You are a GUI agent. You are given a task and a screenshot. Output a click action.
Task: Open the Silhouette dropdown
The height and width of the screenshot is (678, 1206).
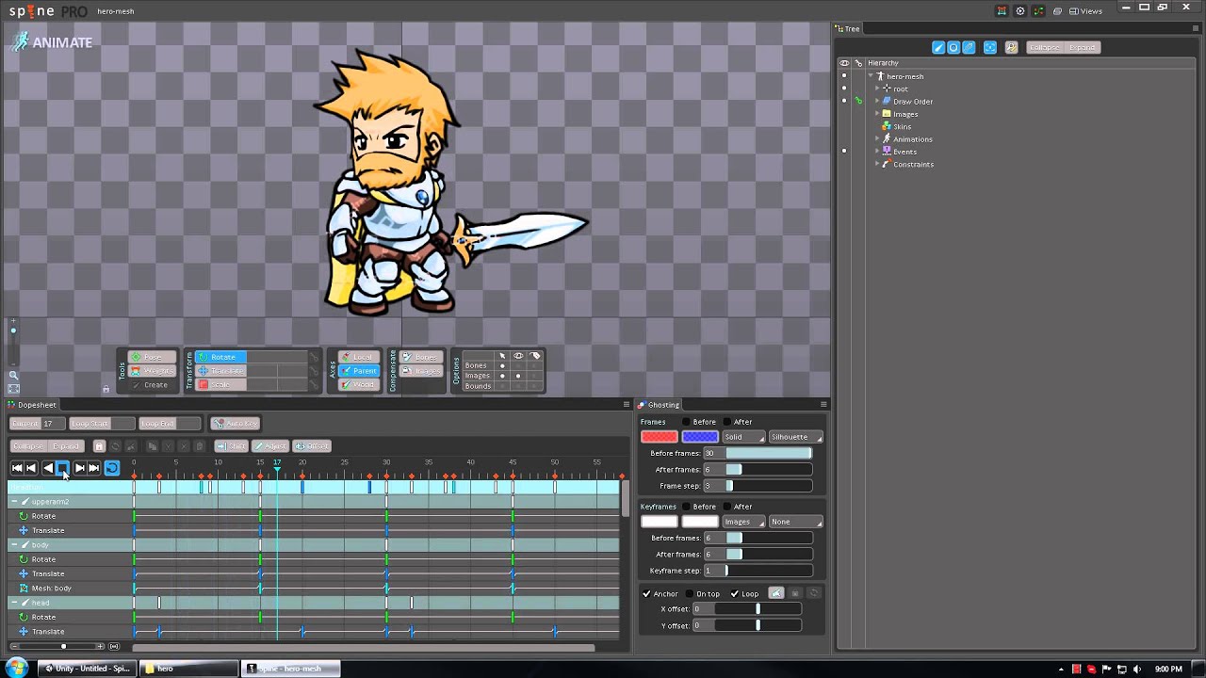pos(796,437)
